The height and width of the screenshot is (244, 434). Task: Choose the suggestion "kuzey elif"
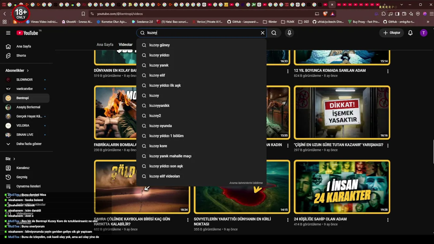point(201,75)
